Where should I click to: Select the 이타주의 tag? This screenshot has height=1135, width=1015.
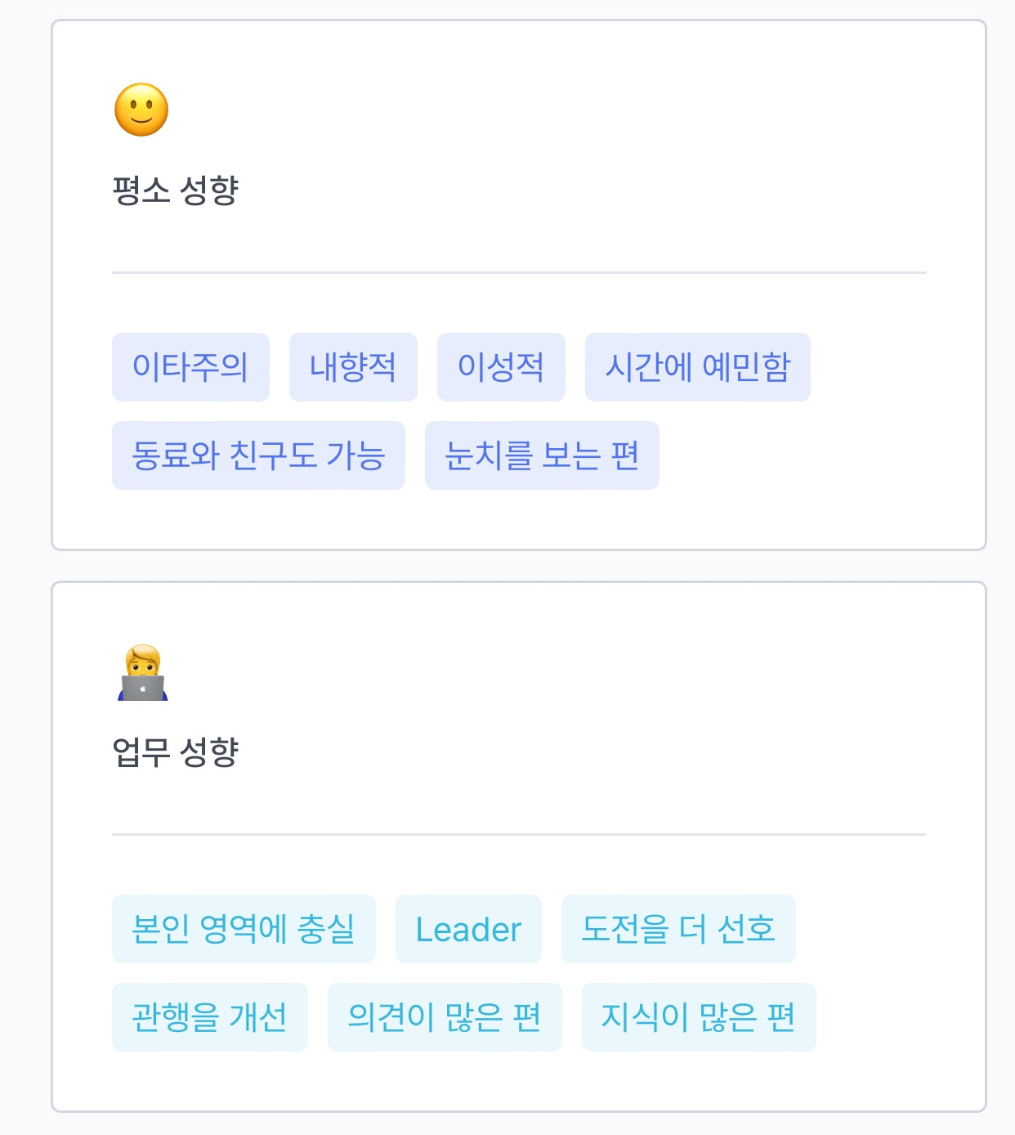coord(190,367)
